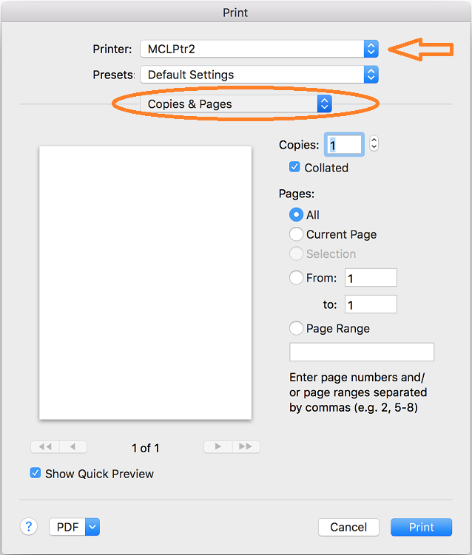Click the Print button

[x=422, y=527]
